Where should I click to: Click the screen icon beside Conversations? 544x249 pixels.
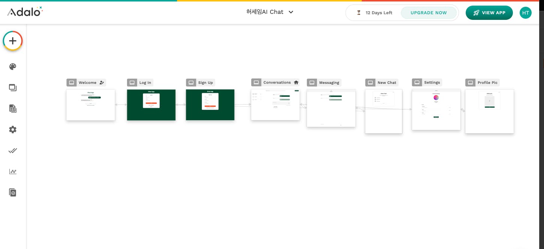pos(256,82)
